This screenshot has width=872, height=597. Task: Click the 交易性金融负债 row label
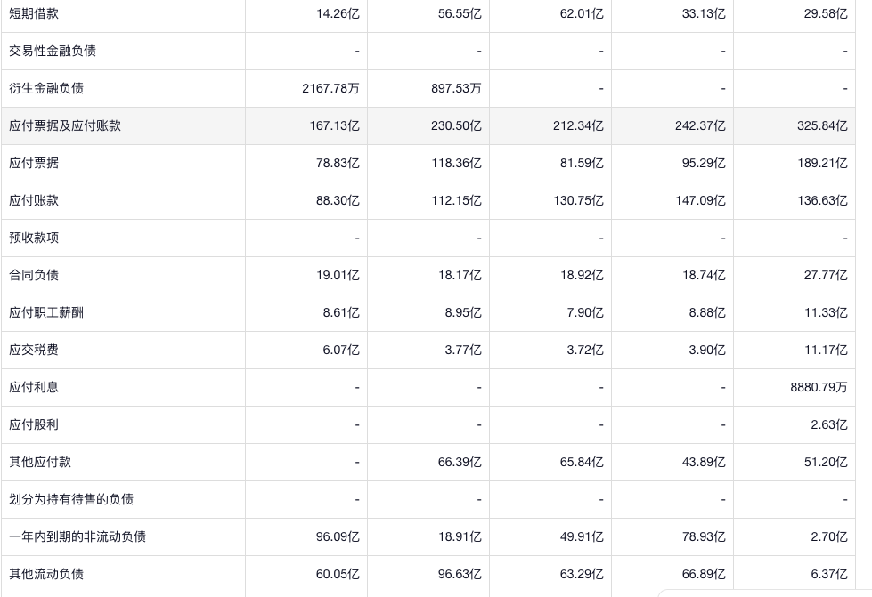pyautogui.click(x=53, y=51)
